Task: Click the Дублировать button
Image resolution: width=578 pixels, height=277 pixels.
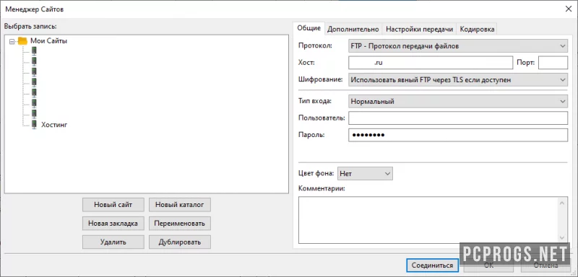Action: (179, 242)
